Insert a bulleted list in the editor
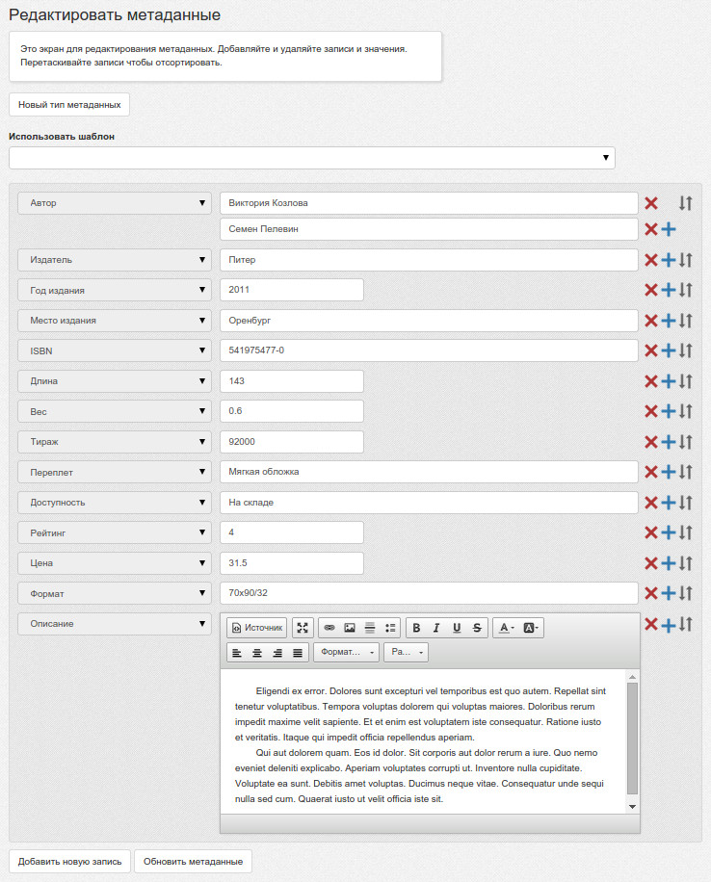711x882 pixels. point(390,628)
